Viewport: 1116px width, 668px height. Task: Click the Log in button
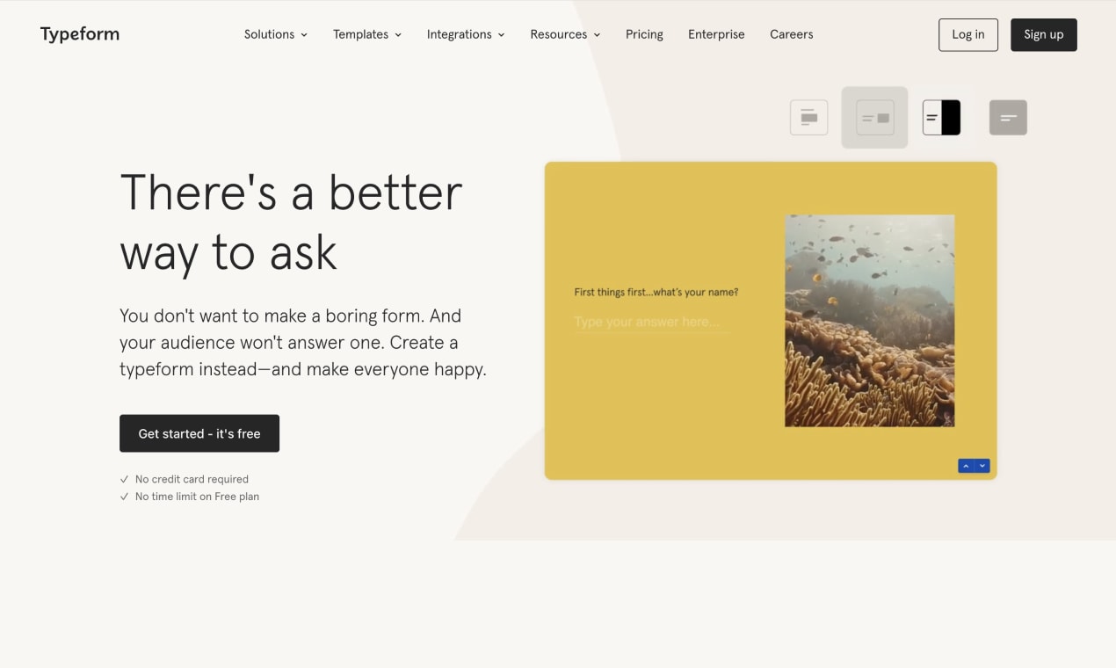(968, 35)
